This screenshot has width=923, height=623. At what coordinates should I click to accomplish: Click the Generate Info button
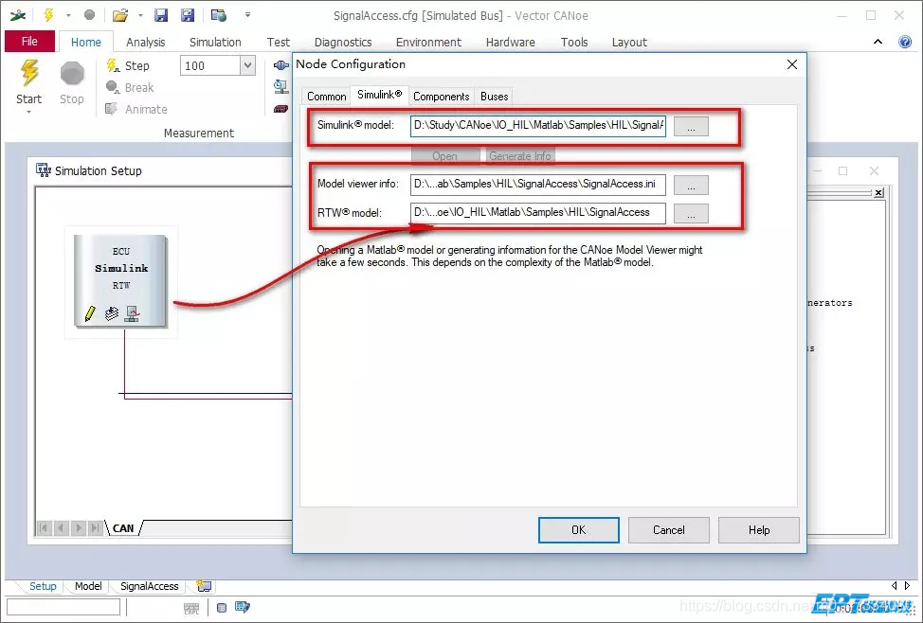(520, 156)
